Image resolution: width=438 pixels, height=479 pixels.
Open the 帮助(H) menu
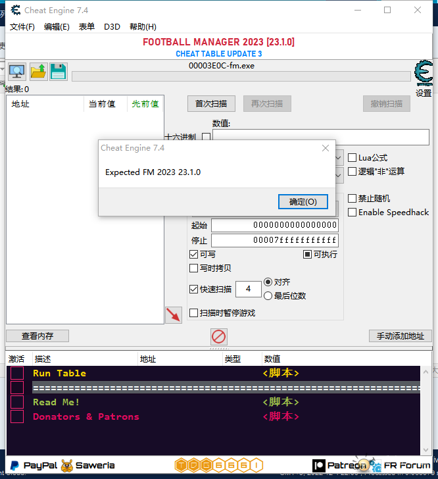(x=143, y=27)
